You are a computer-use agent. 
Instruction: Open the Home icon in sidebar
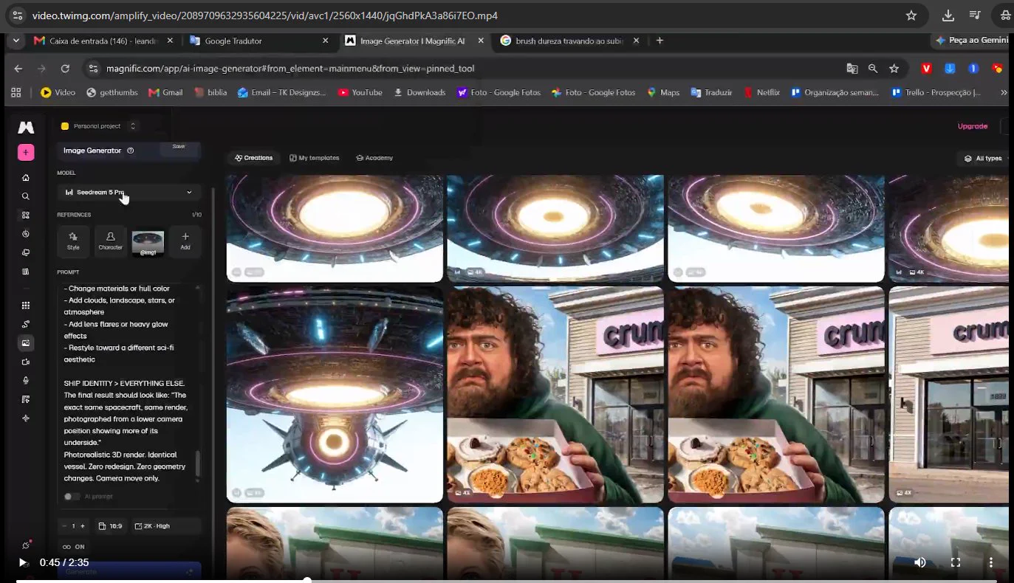click(x=26, y=178)
